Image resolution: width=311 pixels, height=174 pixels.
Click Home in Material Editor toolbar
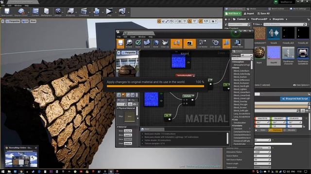pyautogui.click(x=155, y=43)
